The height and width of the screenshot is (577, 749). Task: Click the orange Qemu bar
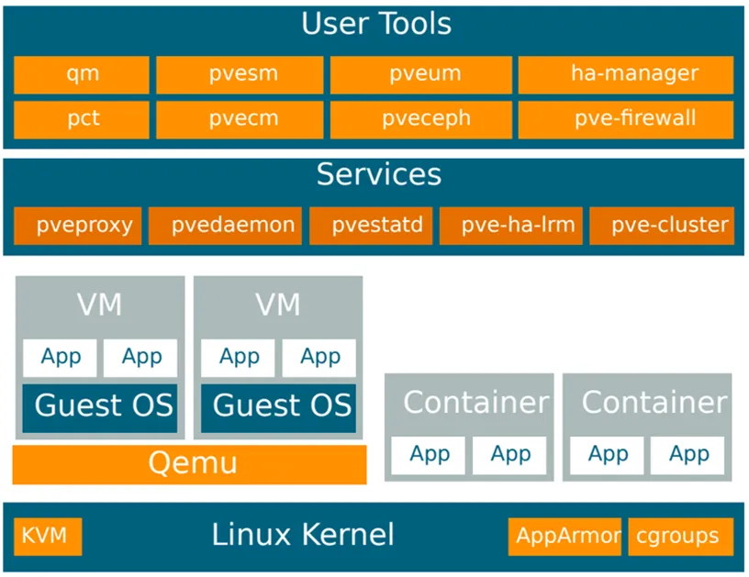pyautogui.click(x=190, y=464)
